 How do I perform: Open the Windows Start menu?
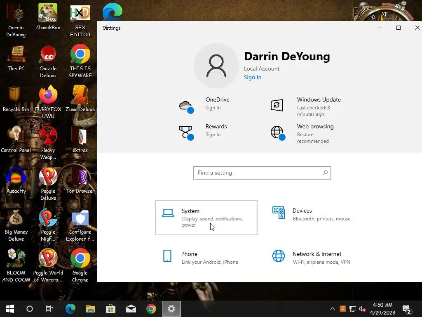pos(10,309)
